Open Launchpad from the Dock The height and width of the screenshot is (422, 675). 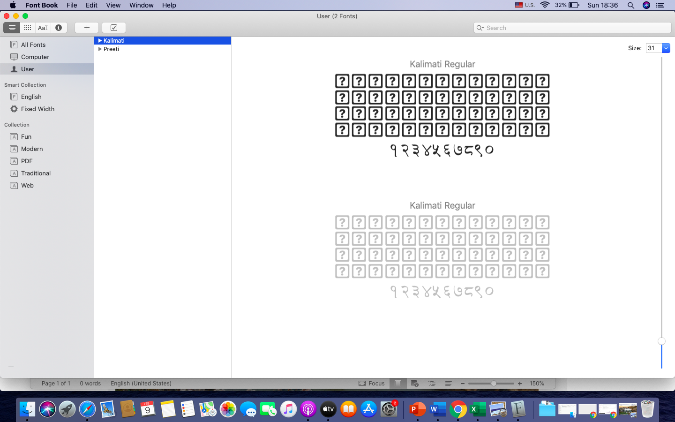point(67,409)
